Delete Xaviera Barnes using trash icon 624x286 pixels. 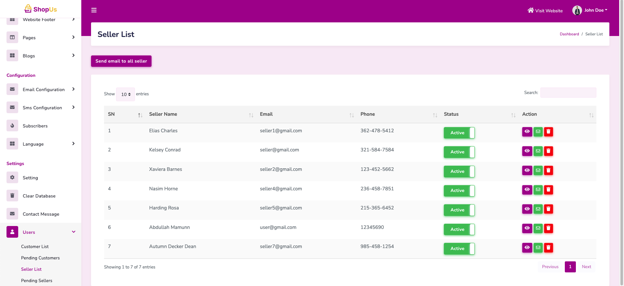click(x=548, y=171)
